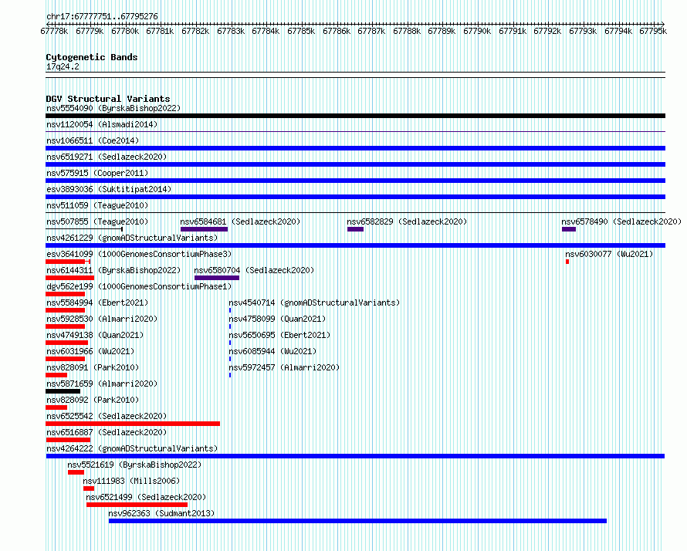Click esv3641099 (1000GenomesConsortiumPhase3) label
The height and width of the screenshot is (551, 687).
(139, 254)
